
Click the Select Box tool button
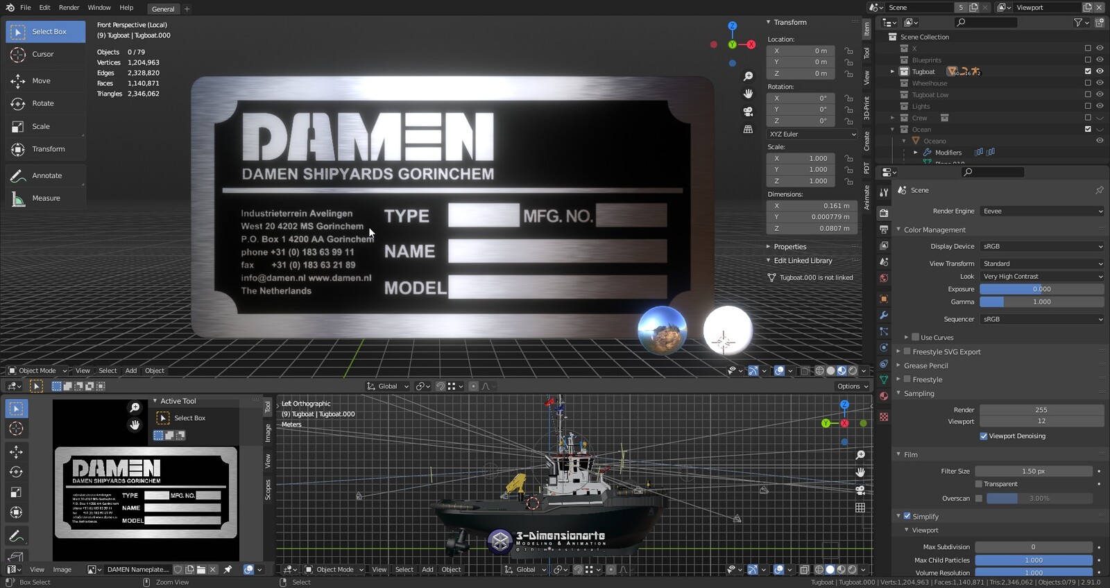coord(46,31)
